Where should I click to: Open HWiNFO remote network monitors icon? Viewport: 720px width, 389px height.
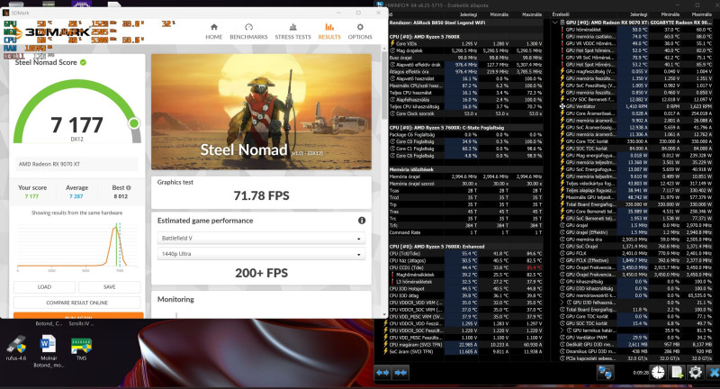pos(605,372)
